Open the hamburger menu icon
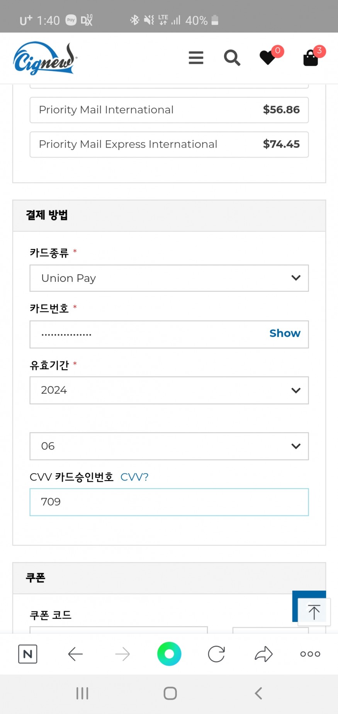338x714 pixels. pos(196,58)
